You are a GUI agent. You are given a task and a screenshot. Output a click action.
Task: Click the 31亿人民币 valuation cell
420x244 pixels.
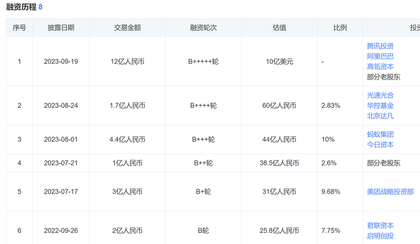(279, 192)
